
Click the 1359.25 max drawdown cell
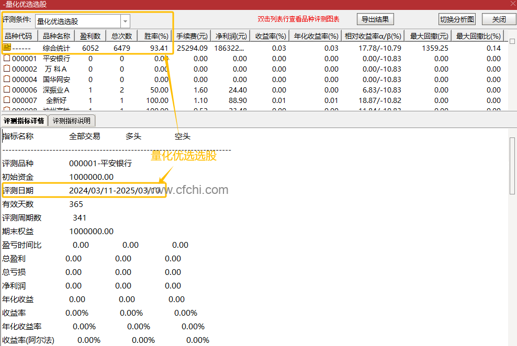point(435,48)
